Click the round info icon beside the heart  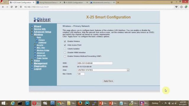(181, 7)
